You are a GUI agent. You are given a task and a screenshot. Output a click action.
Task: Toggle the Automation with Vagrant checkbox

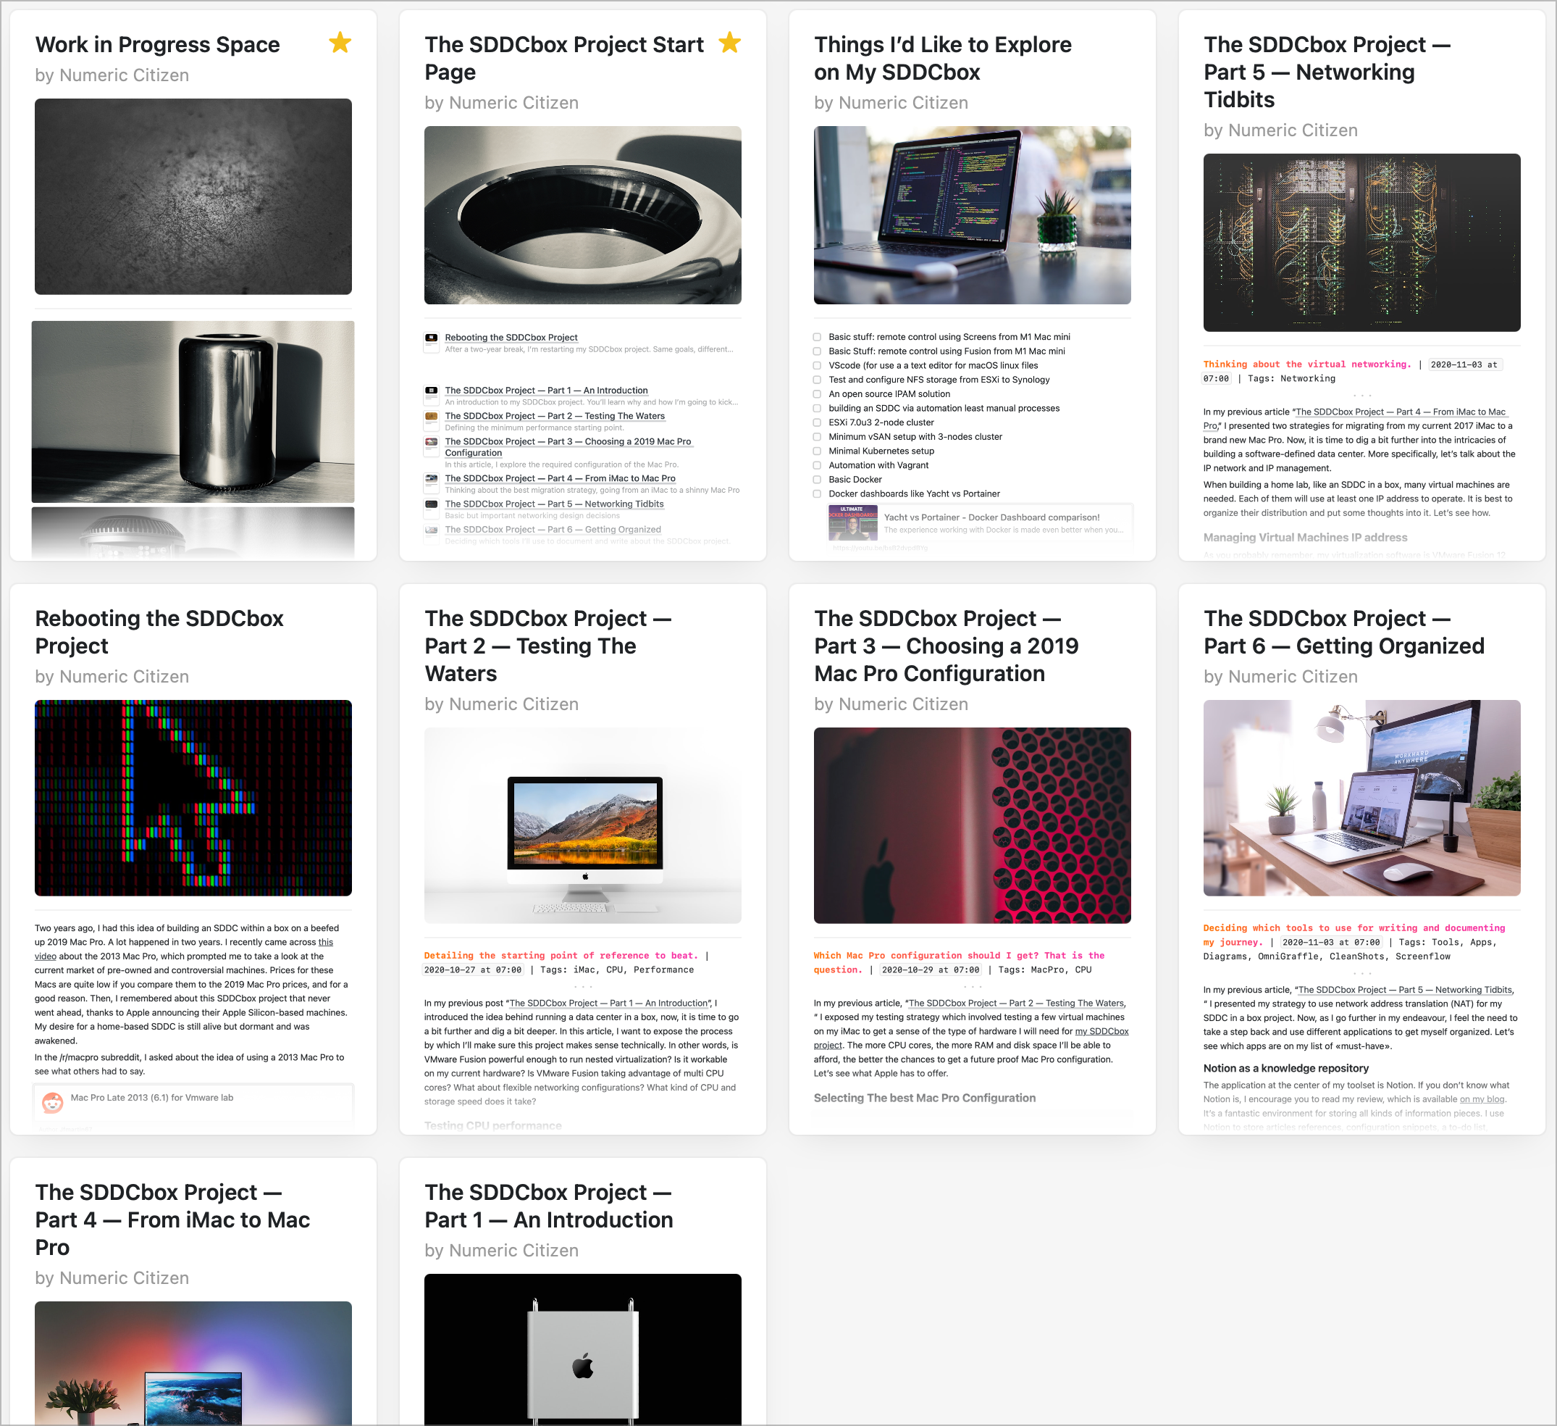(817, 465)
